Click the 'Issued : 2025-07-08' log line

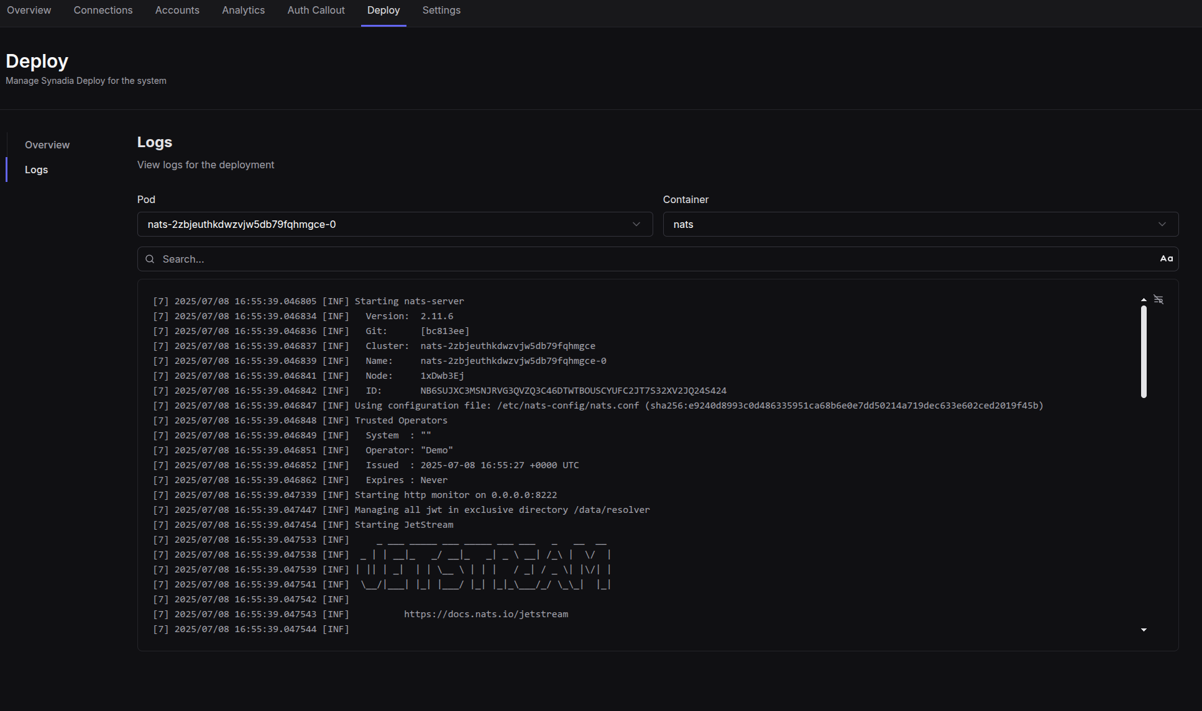[x=366, y=465]
